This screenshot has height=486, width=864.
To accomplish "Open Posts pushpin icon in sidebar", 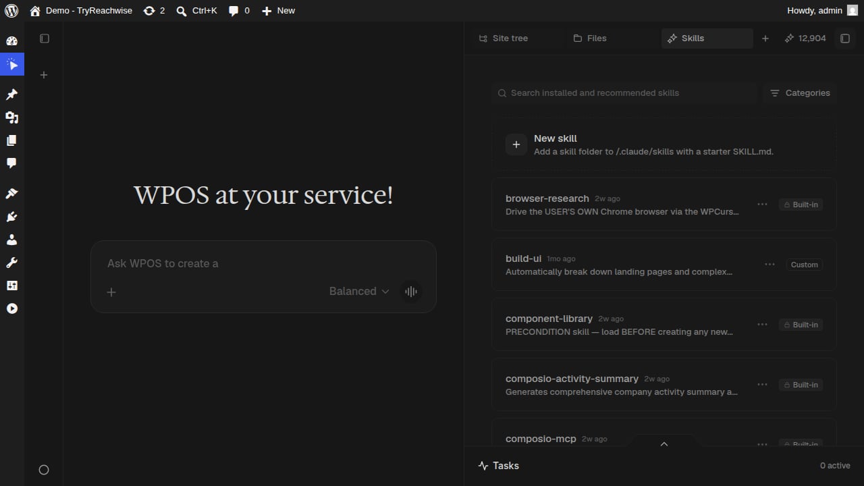I will click(x=11, y=94).
